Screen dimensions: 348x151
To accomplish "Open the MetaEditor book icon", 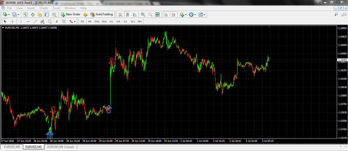I will [85, 15].
